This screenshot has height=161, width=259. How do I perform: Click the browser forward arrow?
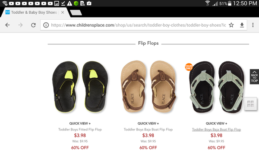pos(20,25)
